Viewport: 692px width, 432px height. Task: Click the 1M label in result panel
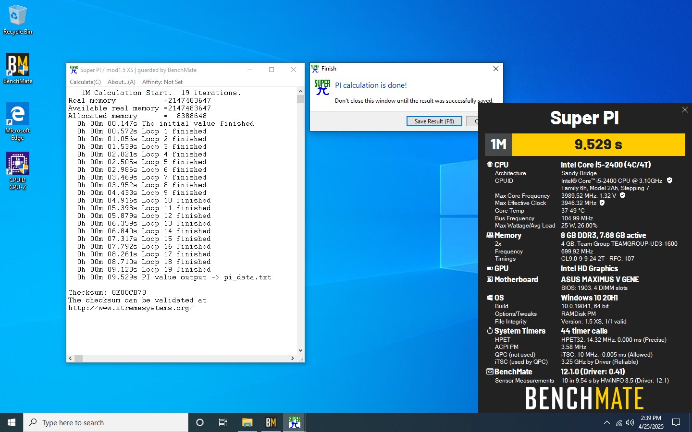(498, 144)
